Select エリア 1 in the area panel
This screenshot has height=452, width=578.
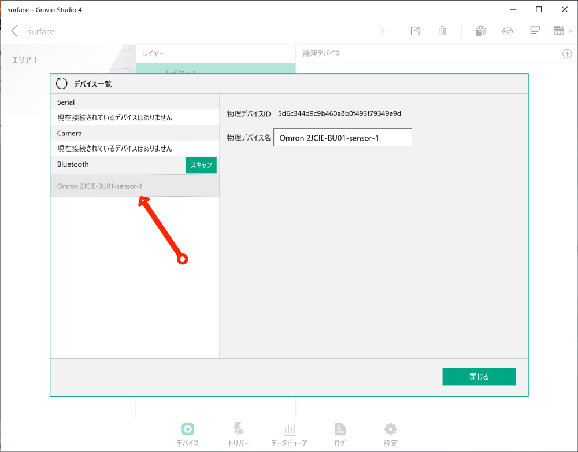tap(25, 60)
